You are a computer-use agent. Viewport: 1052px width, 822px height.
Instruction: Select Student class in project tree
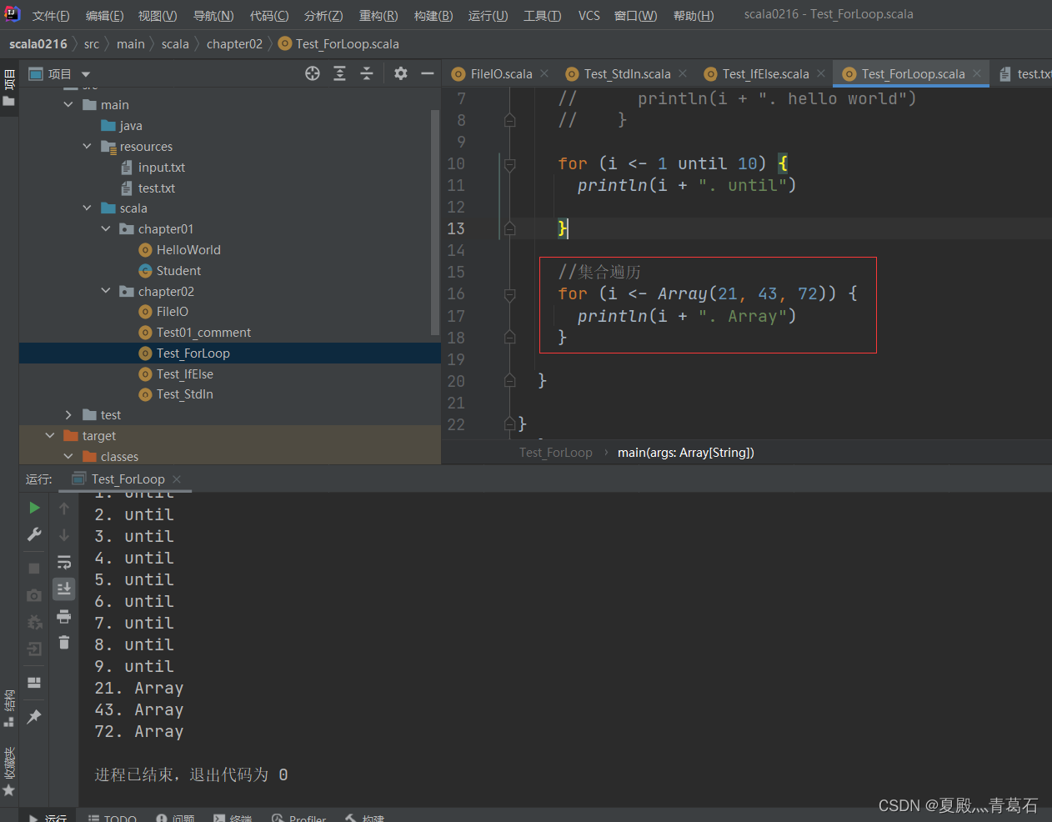click(178, 271)
